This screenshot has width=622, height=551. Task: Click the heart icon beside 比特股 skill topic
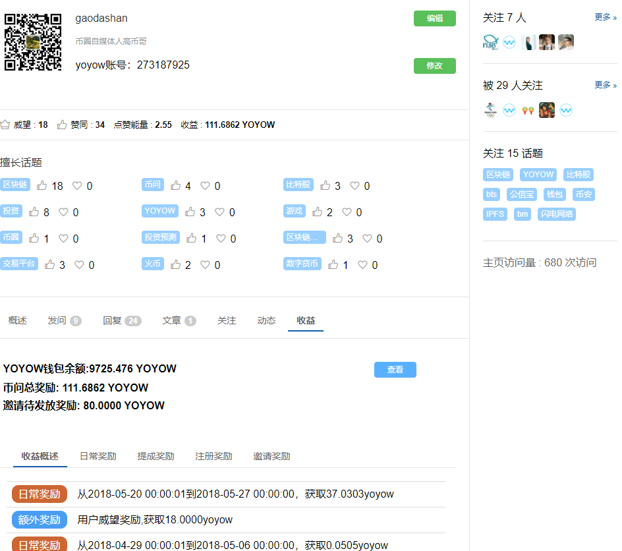[354, 186]
